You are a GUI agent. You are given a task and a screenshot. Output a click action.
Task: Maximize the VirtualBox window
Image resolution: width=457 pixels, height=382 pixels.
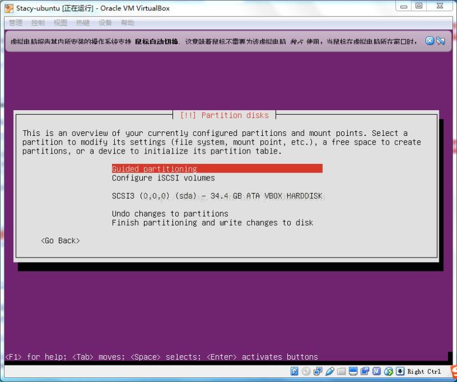click(x=419, y=6)
